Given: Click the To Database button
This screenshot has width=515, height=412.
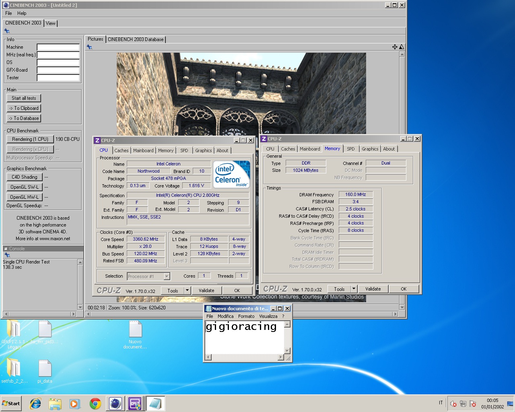Looking at the screenshot, I should point(24,118).
